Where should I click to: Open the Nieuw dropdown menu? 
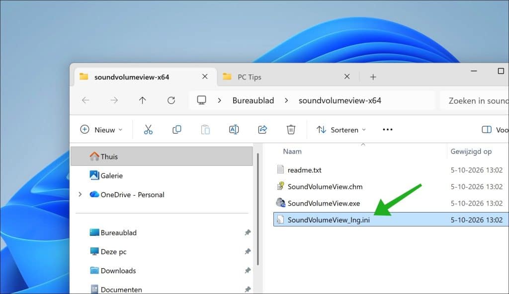pyautogui.click(x=101, y=130)
